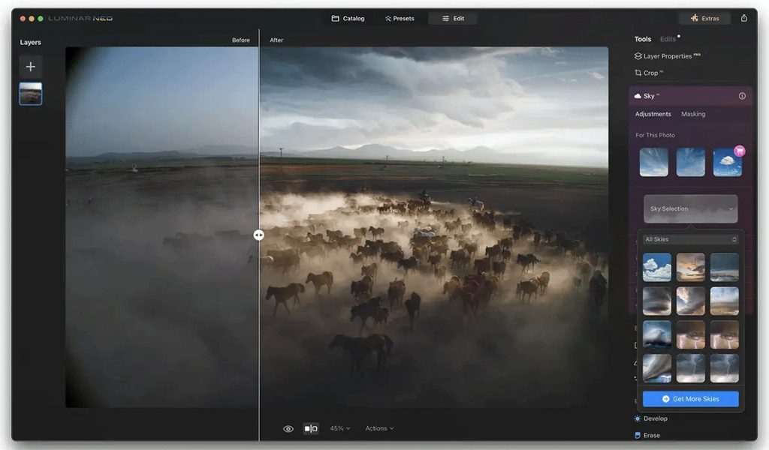Select the horse photo layer thumbnail
The height and width of the screenshot is (450, 769).
(30, 94)
